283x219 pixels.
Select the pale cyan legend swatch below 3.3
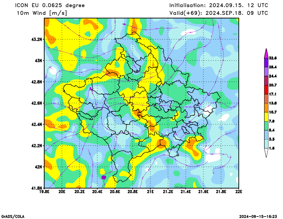pyautogui.click(x=266, y=144)
